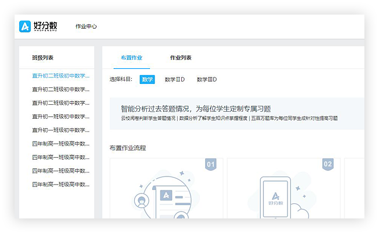Click the 02 step badge
This screenshot has height=233, width=379.
coord(328,164)
